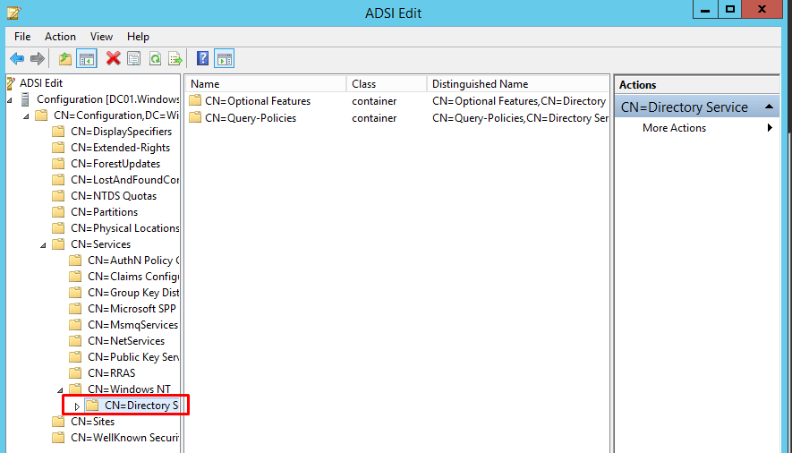The height and width of the screenshot is (453, 792).
Task: Select CN=RRAS tree item
Action: pyautogui.click(x=112, y=373)
